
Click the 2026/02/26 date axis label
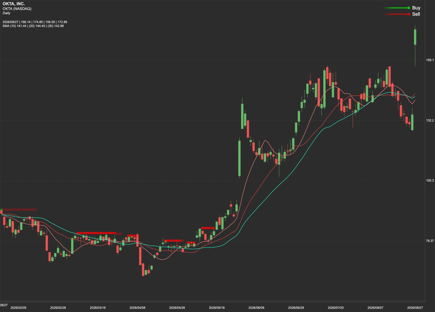tap(58, 308)
